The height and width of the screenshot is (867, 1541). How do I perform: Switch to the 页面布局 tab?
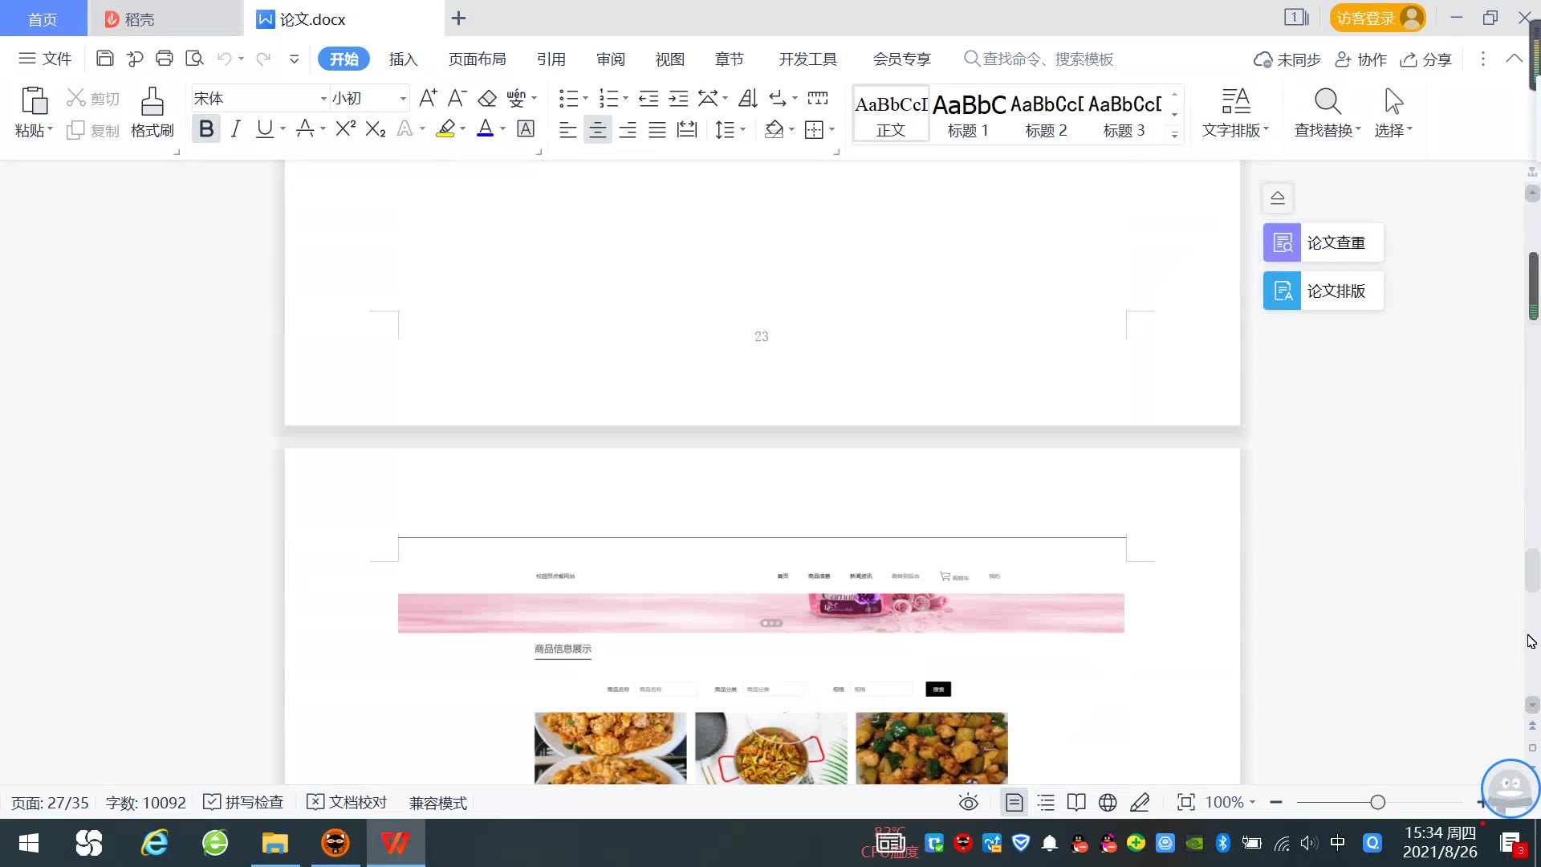(477, 59)
